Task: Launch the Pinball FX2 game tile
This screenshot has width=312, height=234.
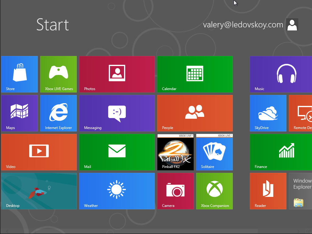Action: [x=175, y=152]
